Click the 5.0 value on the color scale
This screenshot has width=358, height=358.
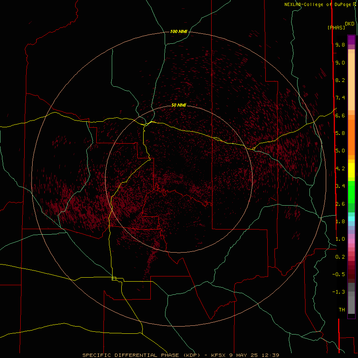coord(340,151)
